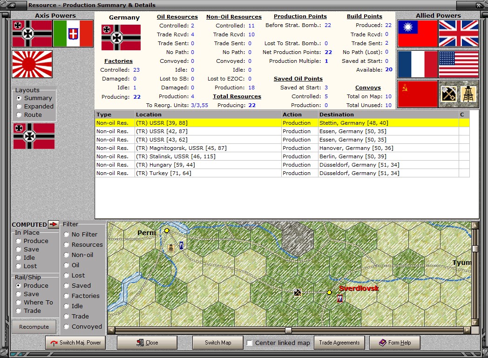Enable the Center linked map checkbox
Viewport: 488px width, 358px height.
[249, 343]
